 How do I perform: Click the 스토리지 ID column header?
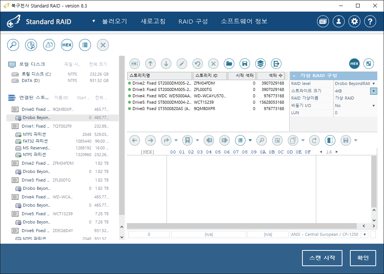(x=210, y=76)
